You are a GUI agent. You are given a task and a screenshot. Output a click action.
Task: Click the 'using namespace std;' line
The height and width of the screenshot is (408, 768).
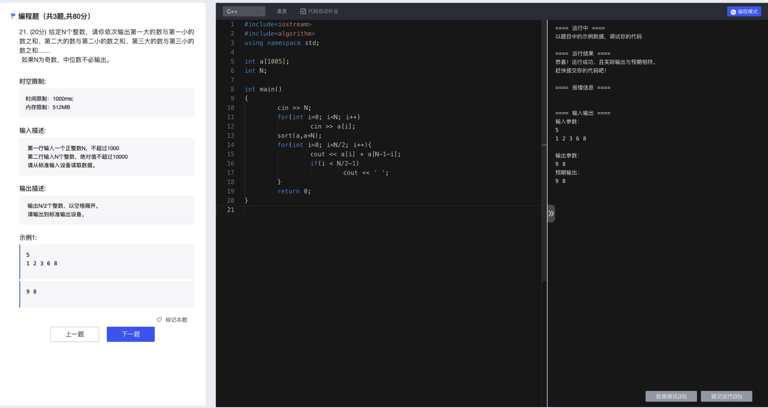pyautogui.click(x=282, y=43)
